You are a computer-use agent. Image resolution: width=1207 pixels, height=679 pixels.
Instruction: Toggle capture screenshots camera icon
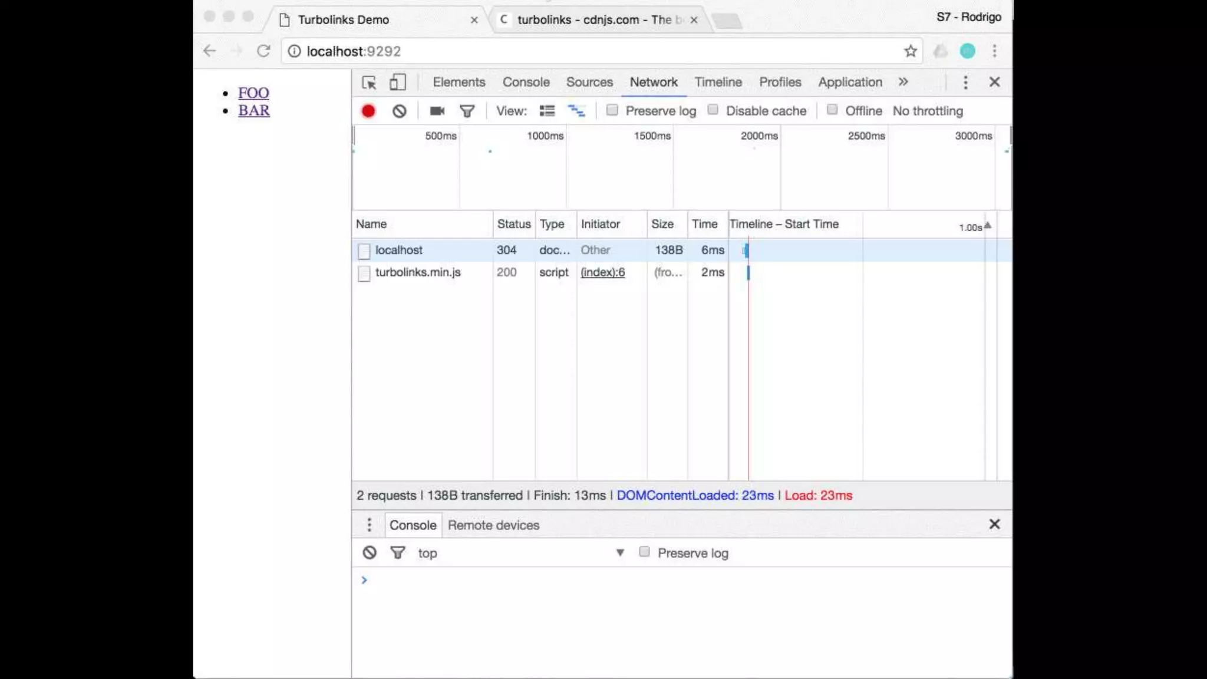coord(437,111)
